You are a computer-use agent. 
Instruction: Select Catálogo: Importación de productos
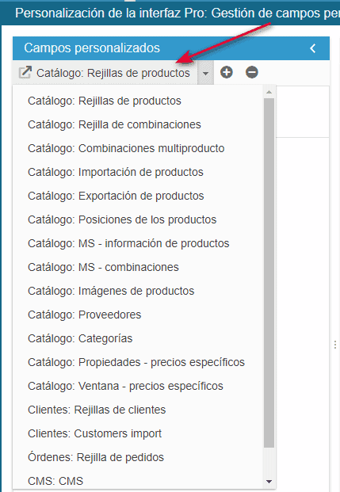coord(116,172)
